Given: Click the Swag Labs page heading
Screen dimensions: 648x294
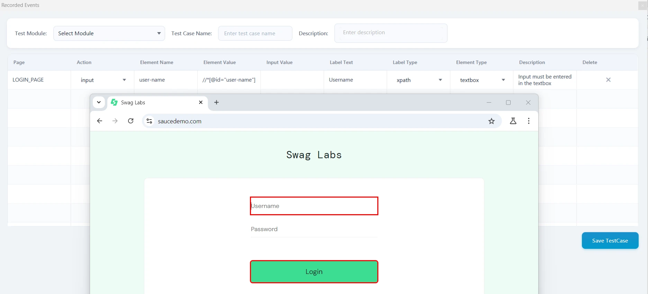Looking at the screenshot, I should (314, 155).
